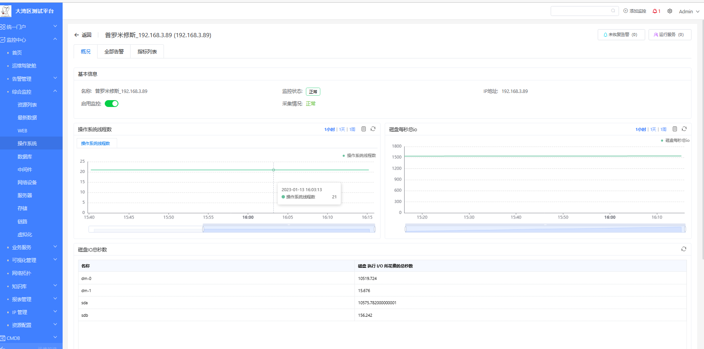Viewport: 704px width, 349px height.
Task: Collapse the 综合监控 submenu
Action: 55,91
